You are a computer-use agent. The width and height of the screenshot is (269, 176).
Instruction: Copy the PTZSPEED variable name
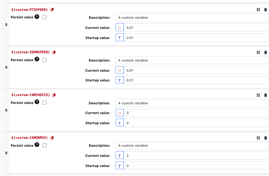click(52, 9)
